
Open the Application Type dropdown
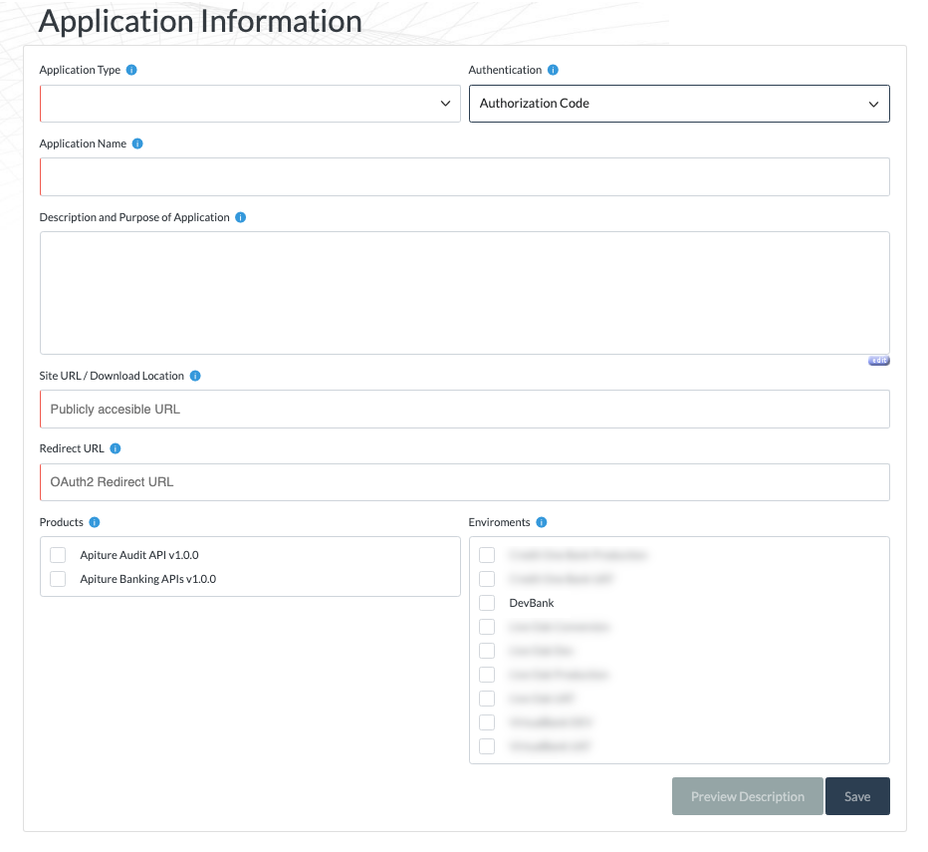pos(249,103)
